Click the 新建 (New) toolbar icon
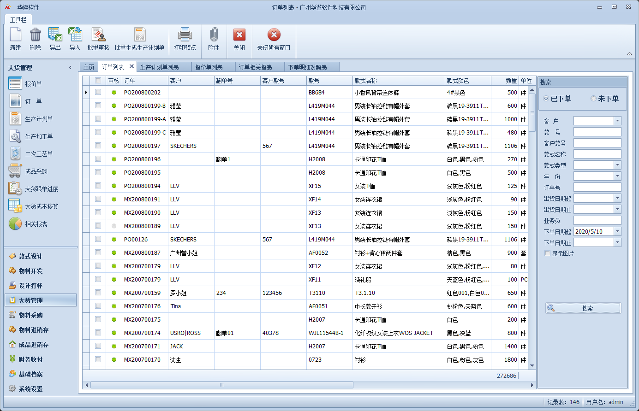The image size is (639, 411). coord(16,35)
